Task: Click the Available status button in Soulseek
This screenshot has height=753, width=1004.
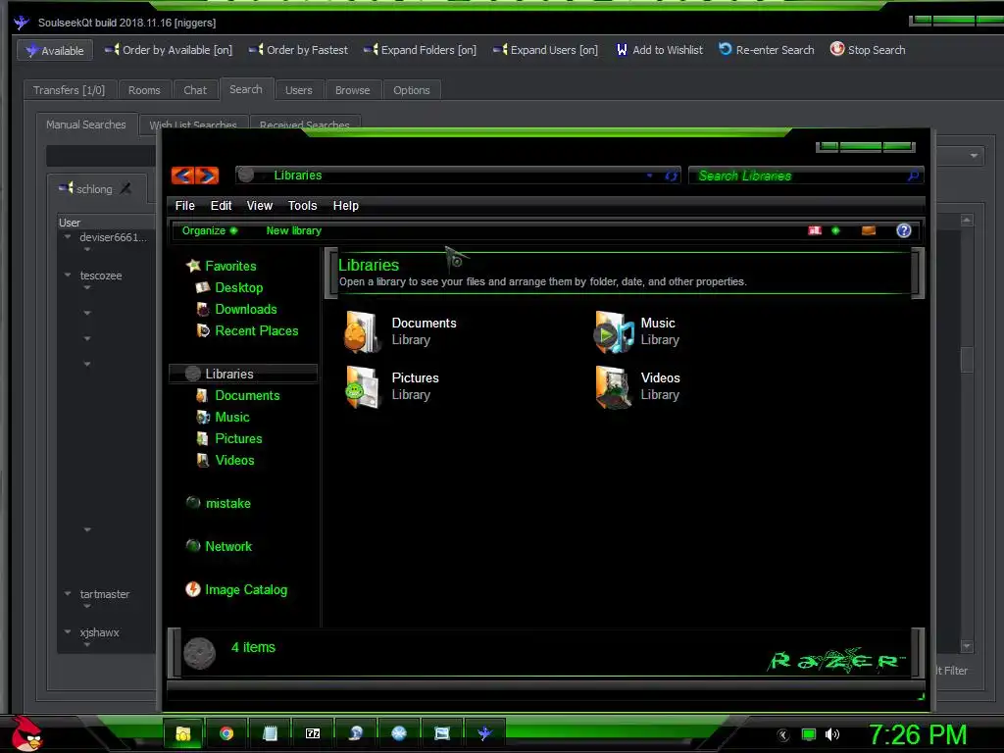Action: click(x=55, y=50)
